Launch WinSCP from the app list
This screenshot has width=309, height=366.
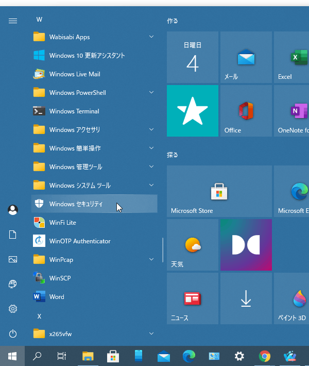coord(94,278)
